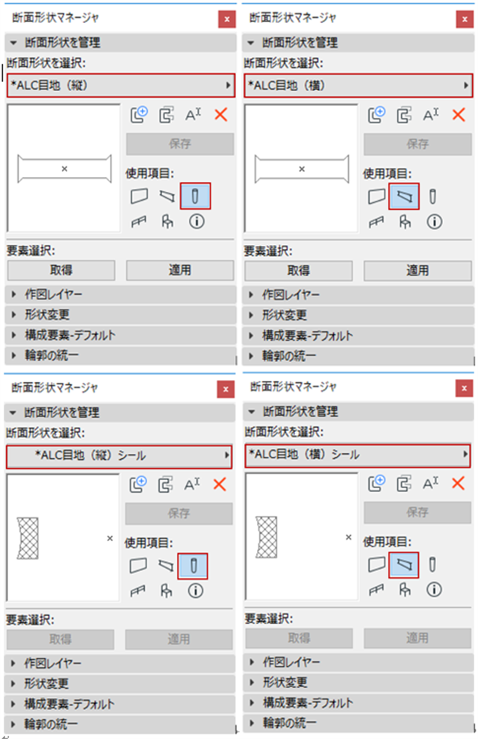Click duplicate profile icon in ALC目地（横） panel

coord(405,115)
